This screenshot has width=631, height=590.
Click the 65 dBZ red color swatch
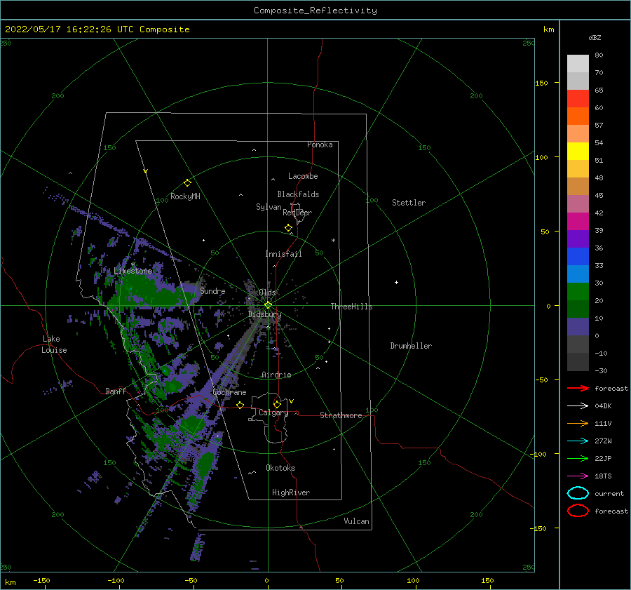click(578, 99)
